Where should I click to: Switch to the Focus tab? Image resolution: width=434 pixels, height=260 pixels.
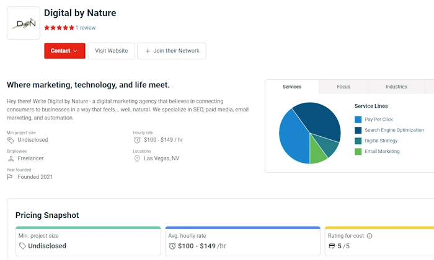click(x=343, y=87)
